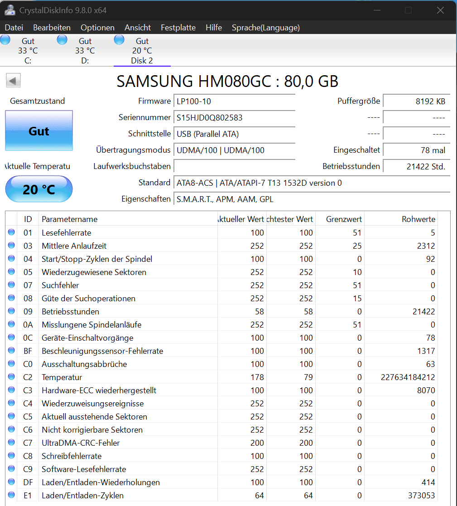
Task: Select the Betriebsstunden row in the SMART table
Action: coord(136,311)
